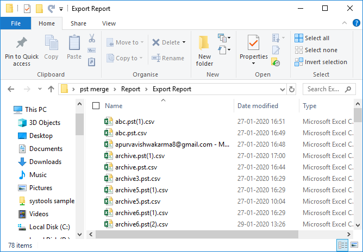Collapse the ribbon with the chevron

pyautogui.click(x=345, y=23)
